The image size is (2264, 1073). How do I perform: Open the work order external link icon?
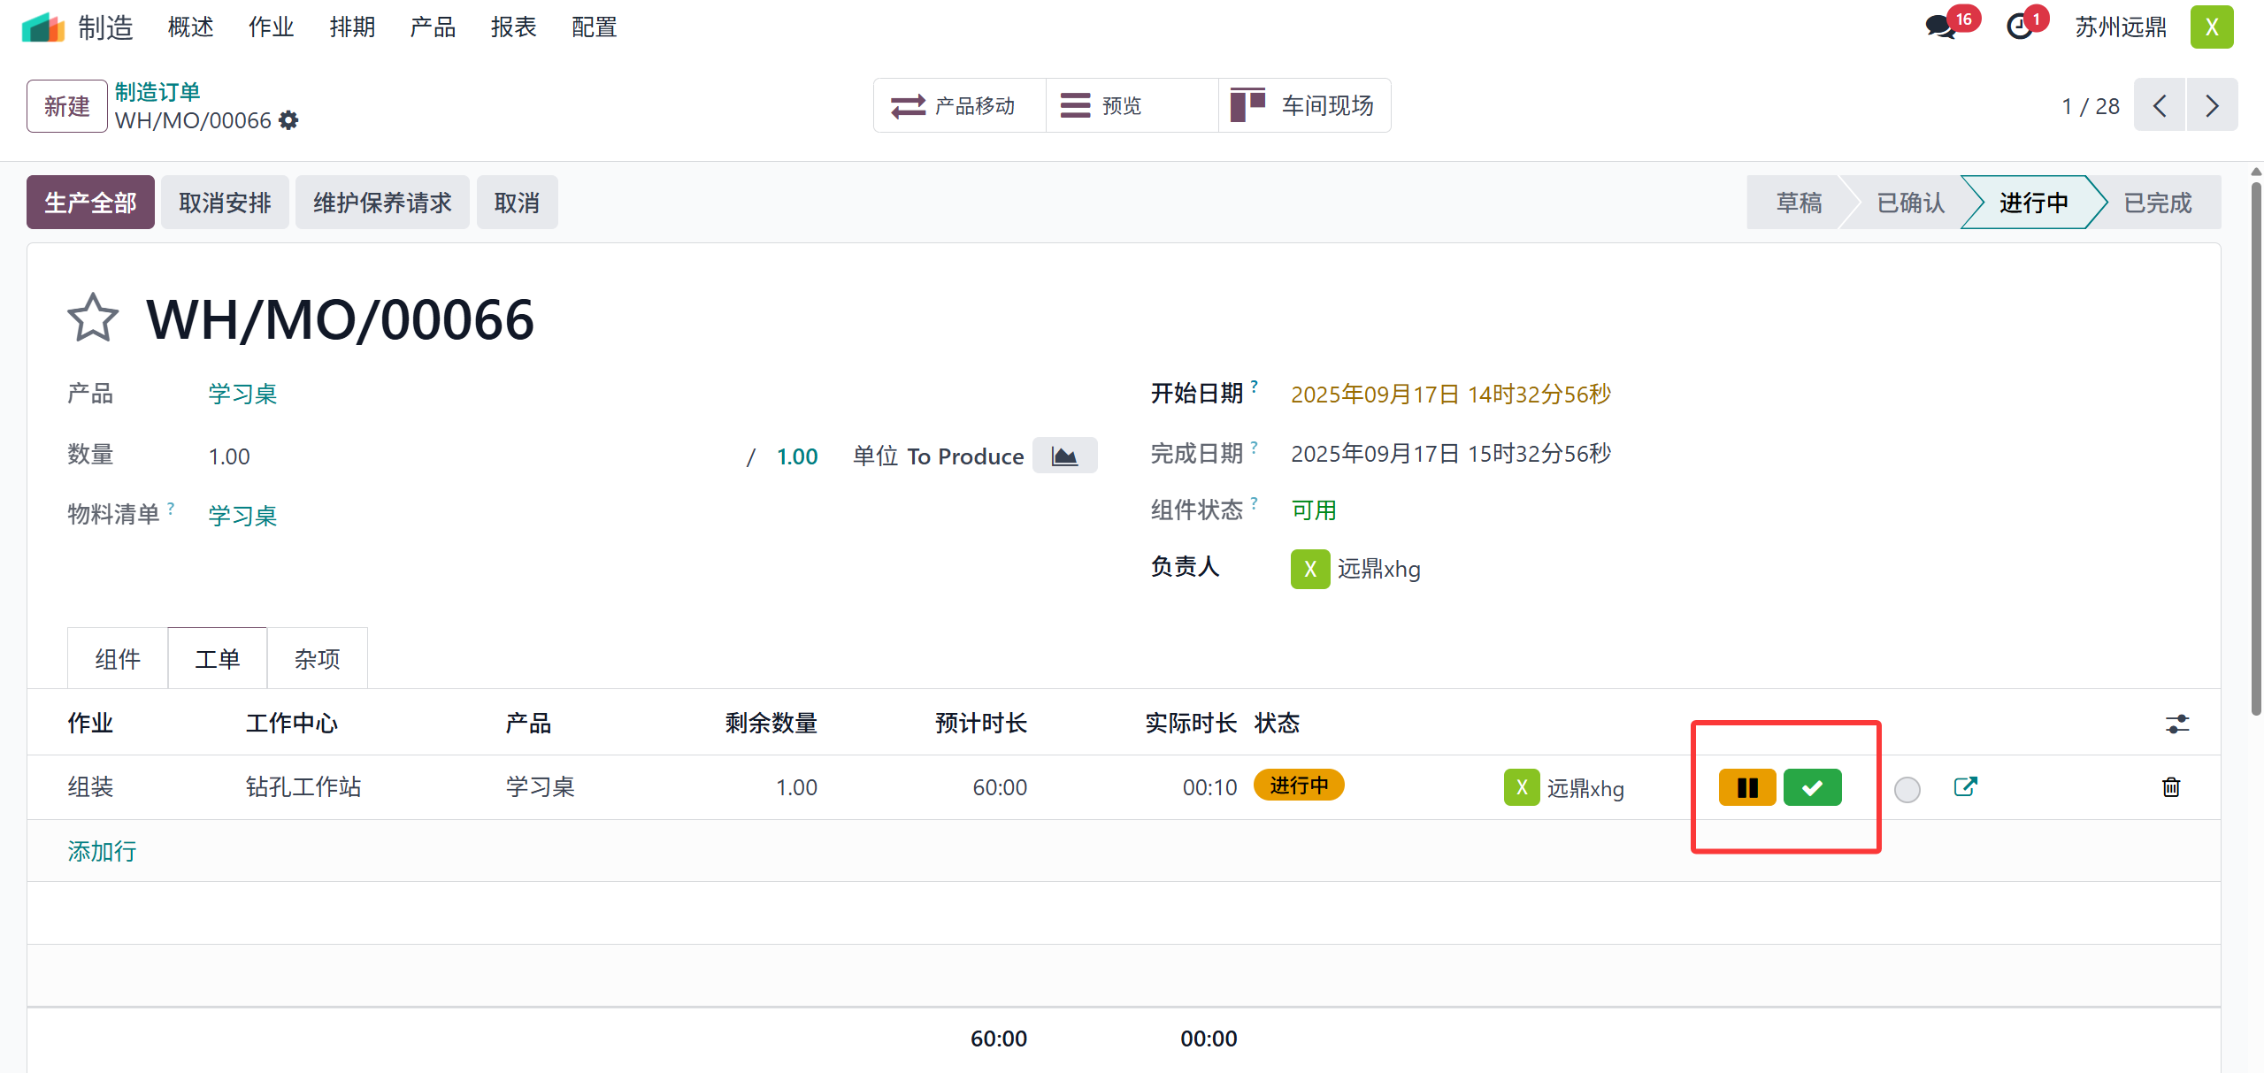coord(1965,786)
